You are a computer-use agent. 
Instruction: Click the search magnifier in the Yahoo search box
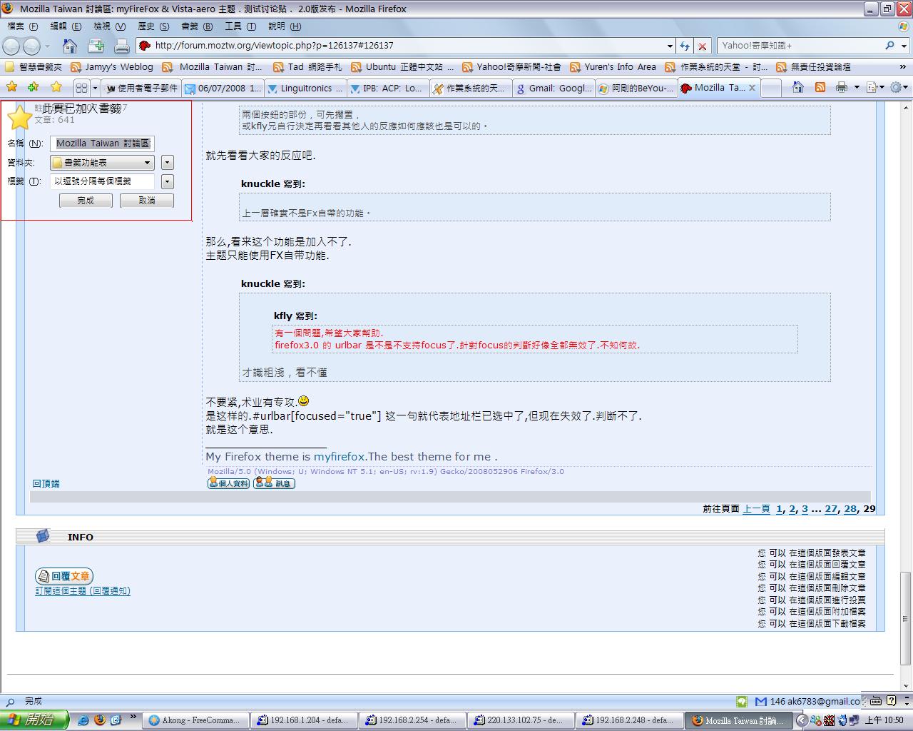click(x=889, y=45)
